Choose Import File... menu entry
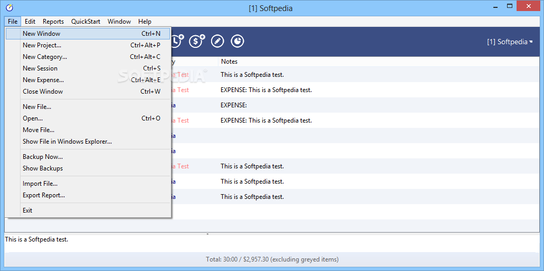The width and height of the screenshot is (544, 271). pos(88,184)
